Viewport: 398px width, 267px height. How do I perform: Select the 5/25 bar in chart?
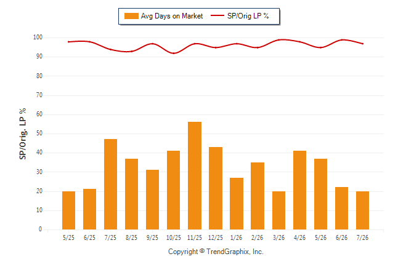[x=68, y=210]
